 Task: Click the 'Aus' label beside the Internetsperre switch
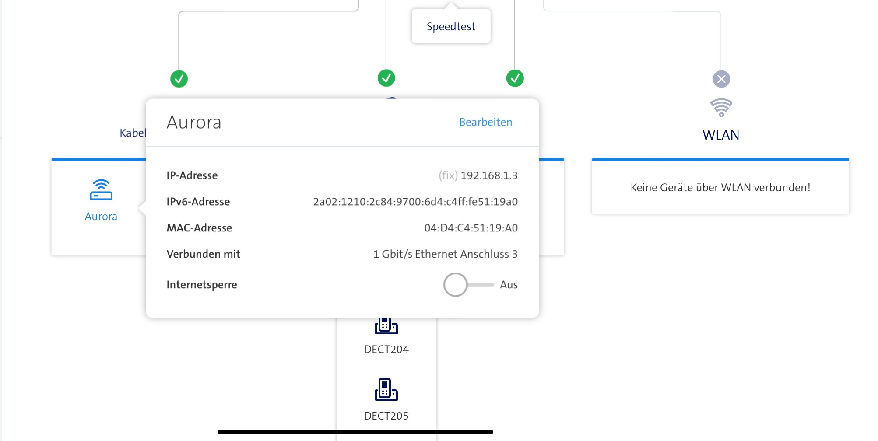(509, 285)
